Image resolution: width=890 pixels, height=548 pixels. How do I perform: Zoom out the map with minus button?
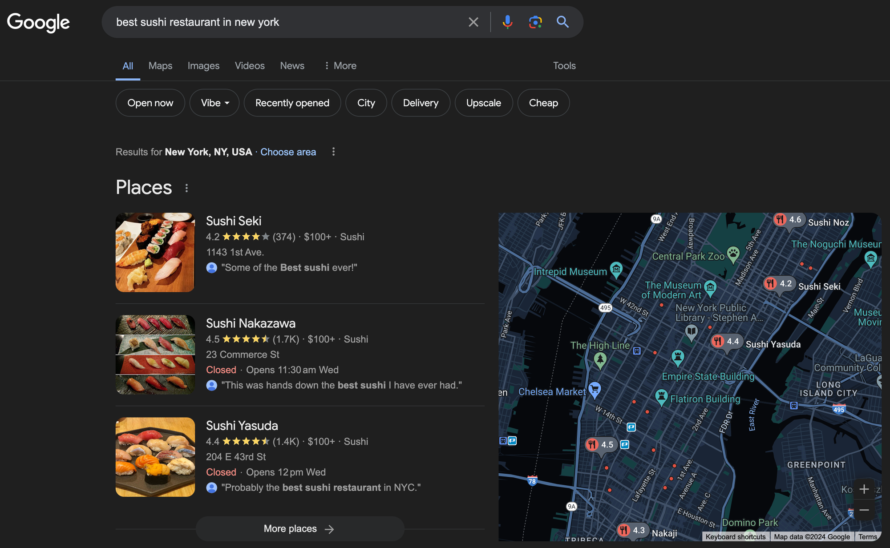pos(864,510)
